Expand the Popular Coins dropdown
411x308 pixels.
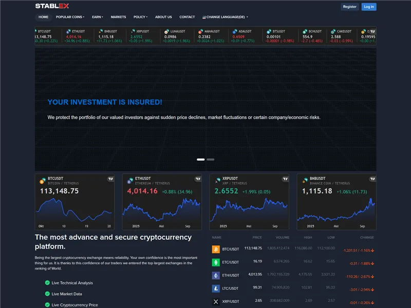(70, 17)
